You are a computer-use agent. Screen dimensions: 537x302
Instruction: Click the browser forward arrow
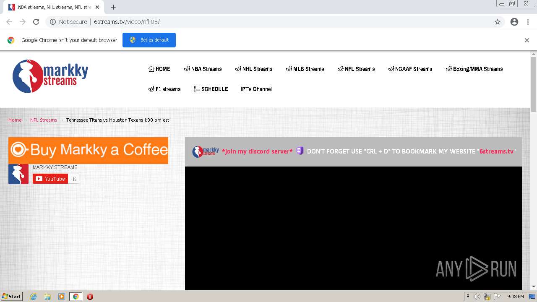(x=23, y=22)
